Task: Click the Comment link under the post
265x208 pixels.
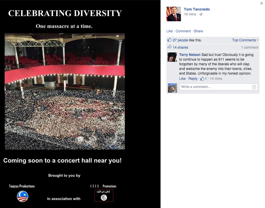Action: (x=183, y=31)
